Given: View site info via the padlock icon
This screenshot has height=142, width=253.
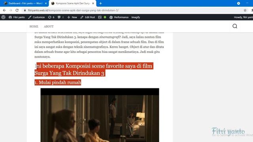Looking at the screenshot, I should (x=25, y=10).
